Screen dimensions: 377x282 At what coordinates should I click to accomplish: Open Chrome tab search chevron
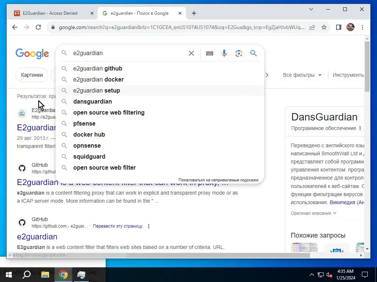point(311,9)
